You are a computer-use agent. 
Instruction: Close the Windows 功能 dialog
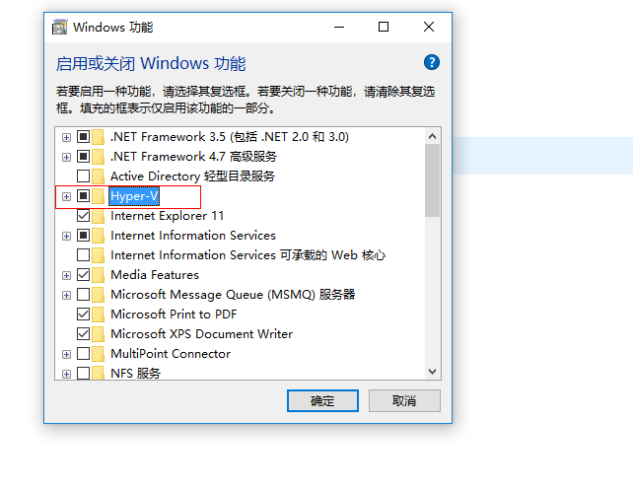[x=429, y=27]
